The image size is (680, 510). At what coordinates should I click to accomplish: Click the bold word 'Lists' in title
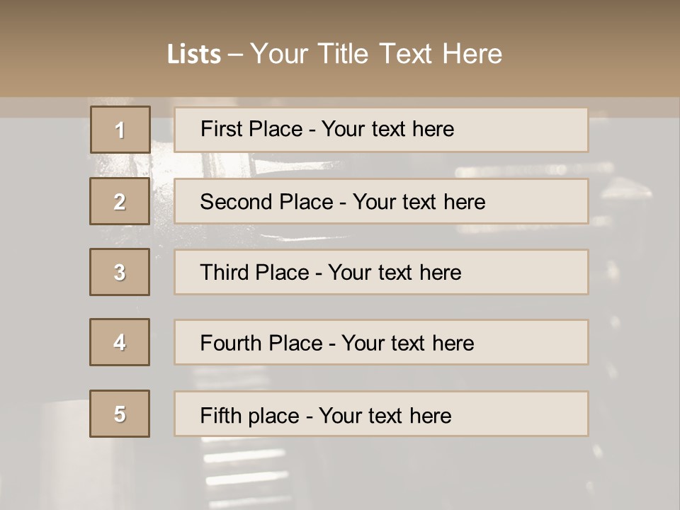point(194,55)
